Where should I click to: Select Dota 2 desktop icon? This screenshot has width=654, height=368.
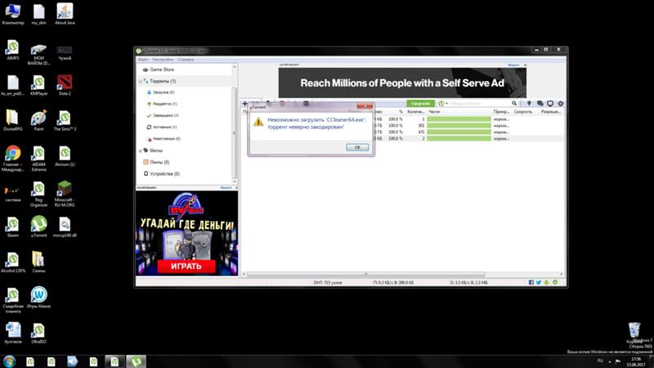(65, 85)
